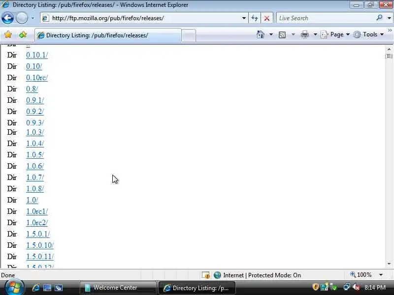Click the status bar security warning icon

pyautogui.click(x=206, y=275)
